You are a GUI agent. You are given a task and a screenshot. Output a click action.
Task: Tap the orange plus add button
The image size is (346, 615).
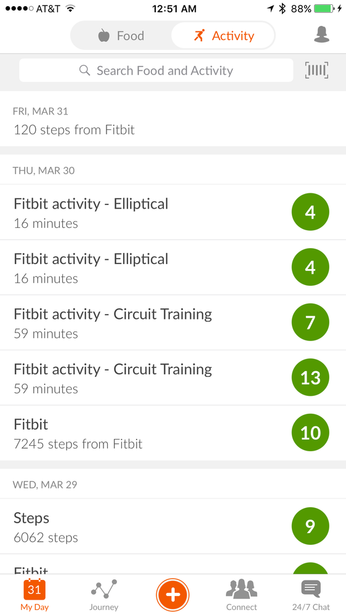pyautogui.click(x=172, y=595)
